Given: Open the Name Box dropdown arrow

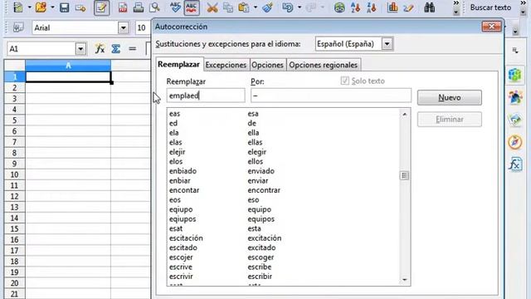Looking at the screenshot, I should click(x=80, y=49).
